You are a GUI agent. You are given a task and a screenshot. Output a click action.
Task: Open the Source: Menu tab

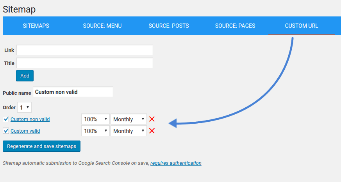pos(102,26)
